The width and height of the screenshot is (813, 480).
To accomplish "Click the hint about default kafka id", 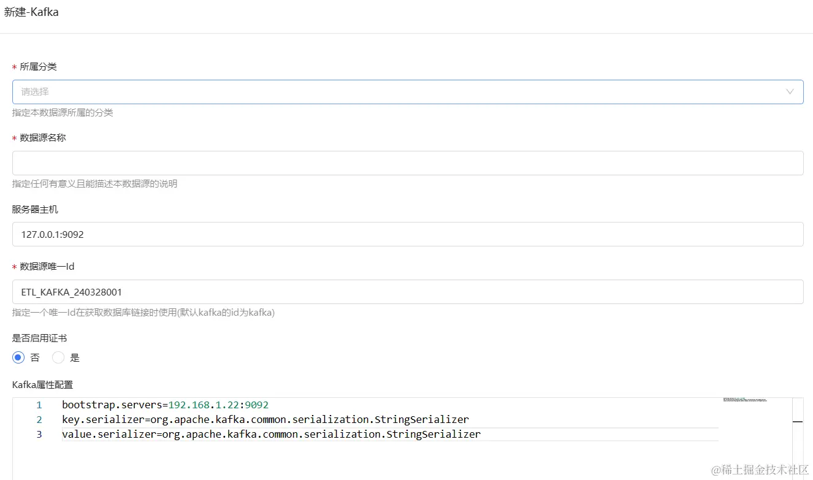I will (143, 313).
